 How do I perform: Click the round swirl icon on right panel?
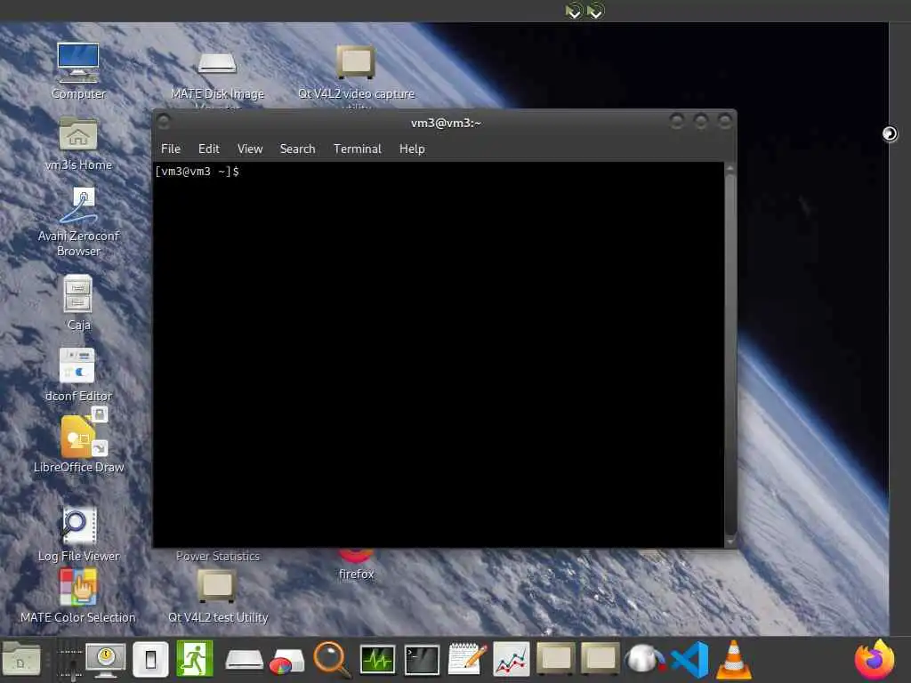point(890,134)
